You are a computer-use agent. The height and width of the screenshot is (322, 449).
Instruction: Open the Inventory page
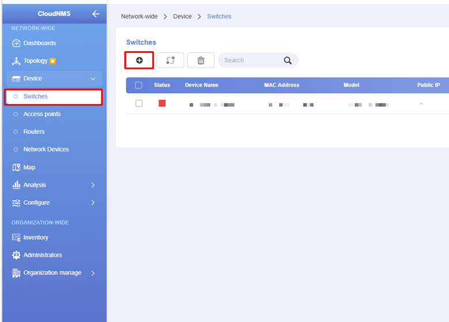tap(36, 237)
